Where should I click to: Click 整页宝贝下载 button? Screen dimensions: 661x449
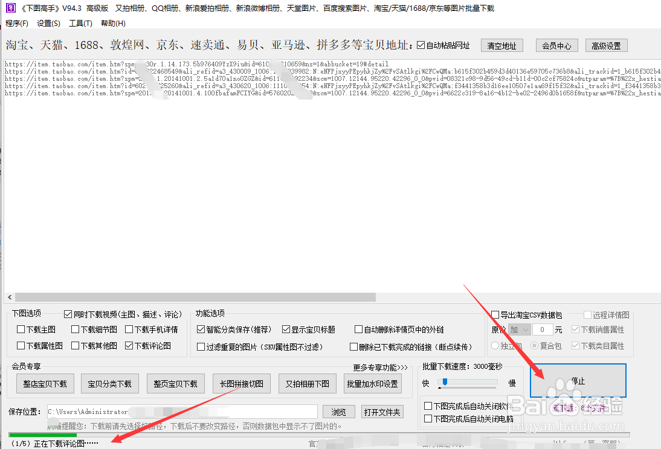tap(175, 384)
